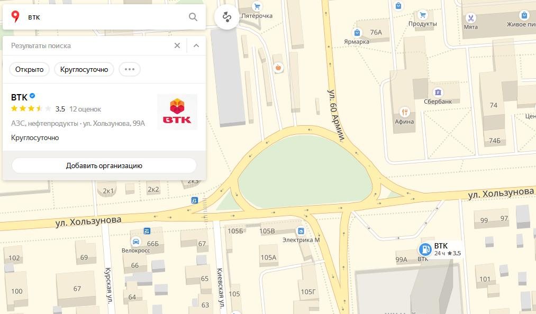Open the route builder icon
Viewport: 536px width, 314px height.
click(227, 16)
